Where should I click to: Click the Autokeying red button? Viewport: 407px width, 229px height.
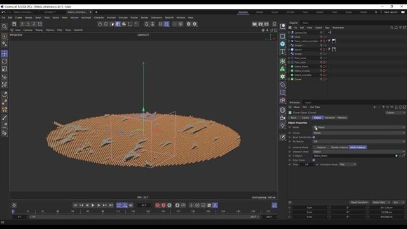163,205
